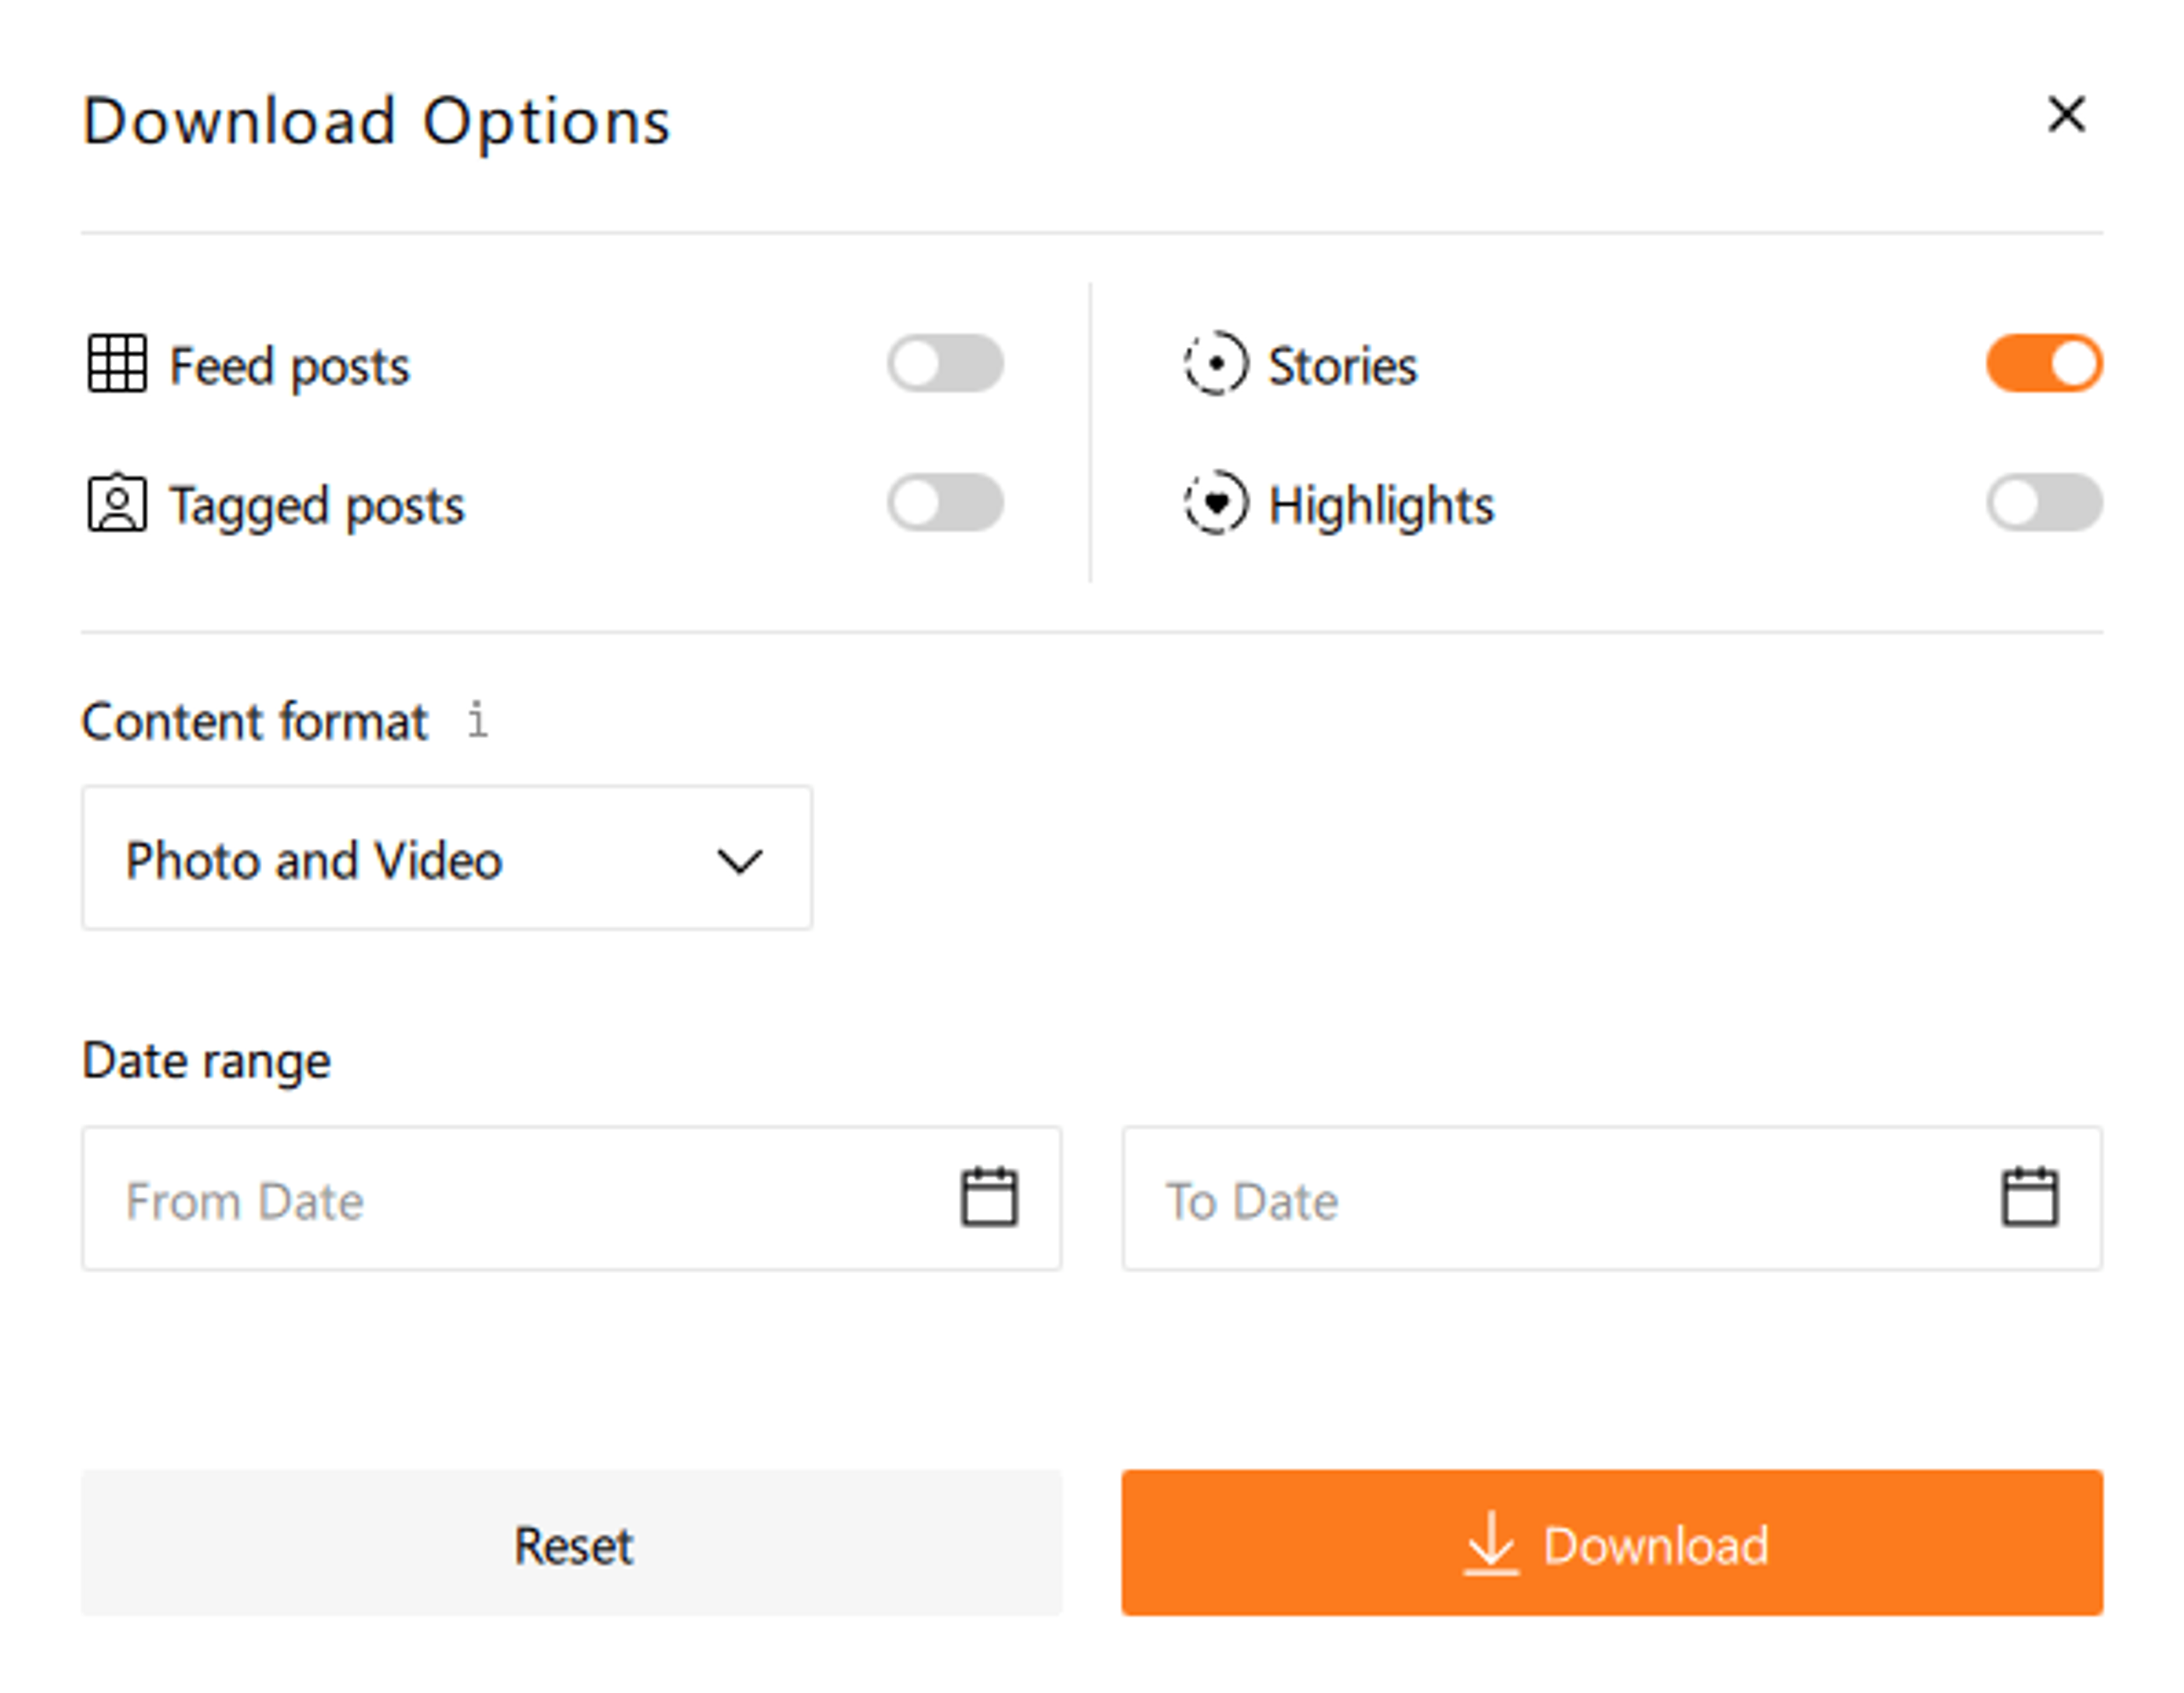The width and height of the screenshot is (2184, 1693).
Task: Click the Content format dropdown chevron
Action: pos(740,861)
